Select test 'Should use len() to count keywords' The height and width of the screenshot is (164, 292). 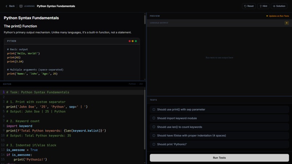pos(219,127)
